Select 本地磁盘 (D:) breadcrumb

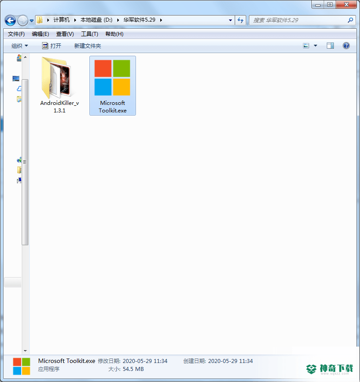click(96, 20)
